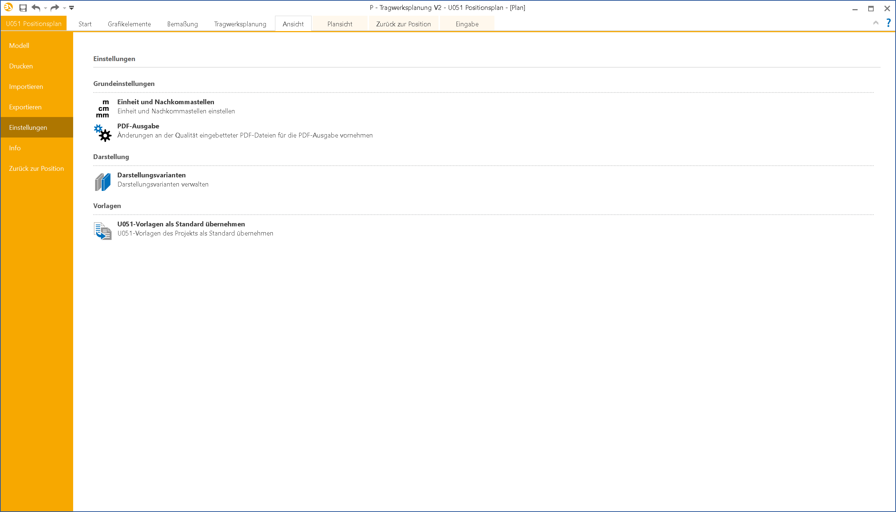Image resolution: width=896 pixels, height=512 pixels.
Task: Collapse the ribbon with the chevron
Action: [x=876, y=23]
